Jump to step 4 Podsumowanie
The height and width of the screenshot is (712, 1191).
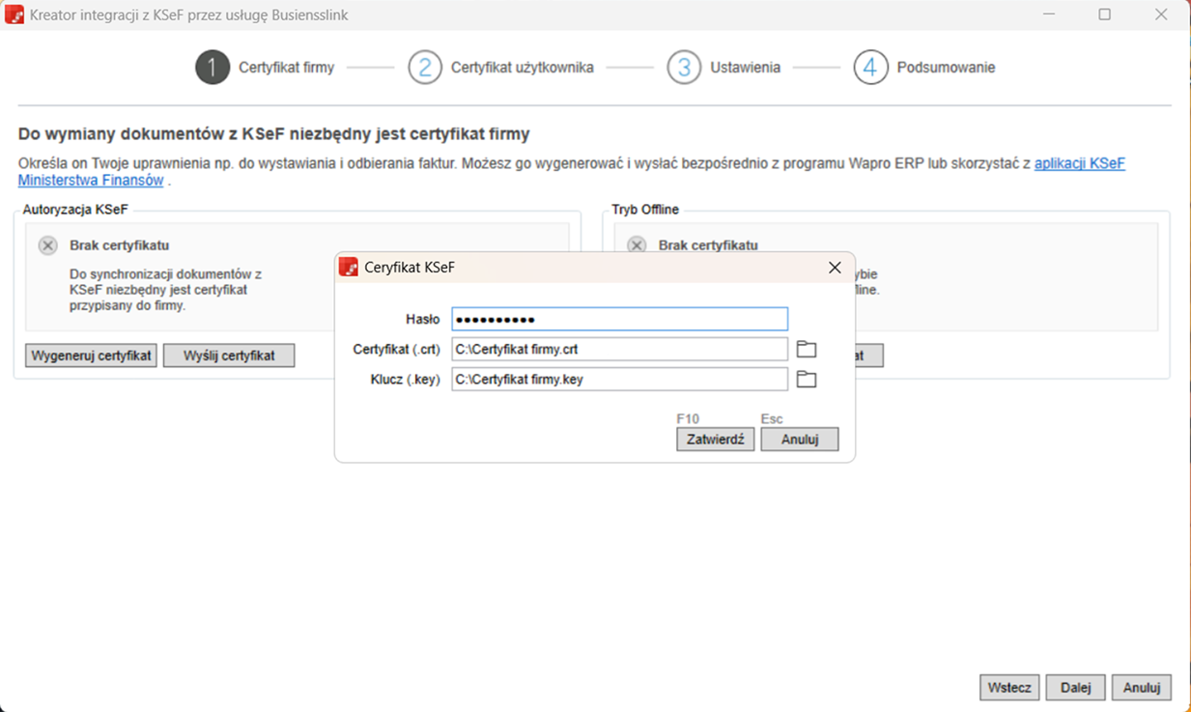pos(870,68)
